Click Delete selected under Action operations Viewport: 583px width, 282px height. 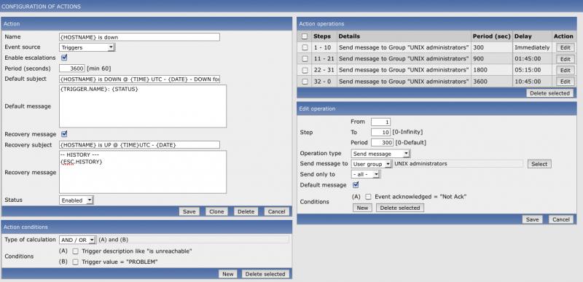click(x=549, y=93)
